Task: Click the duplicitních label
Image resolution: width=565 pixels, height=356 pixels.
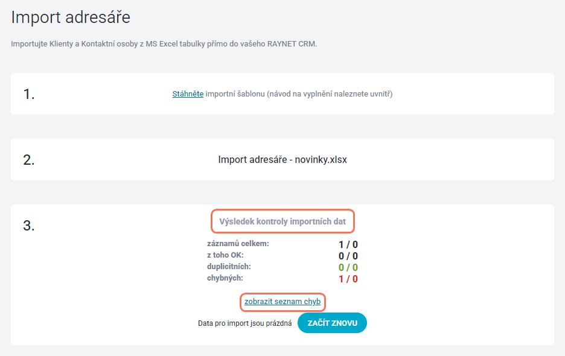Action: 229,267
